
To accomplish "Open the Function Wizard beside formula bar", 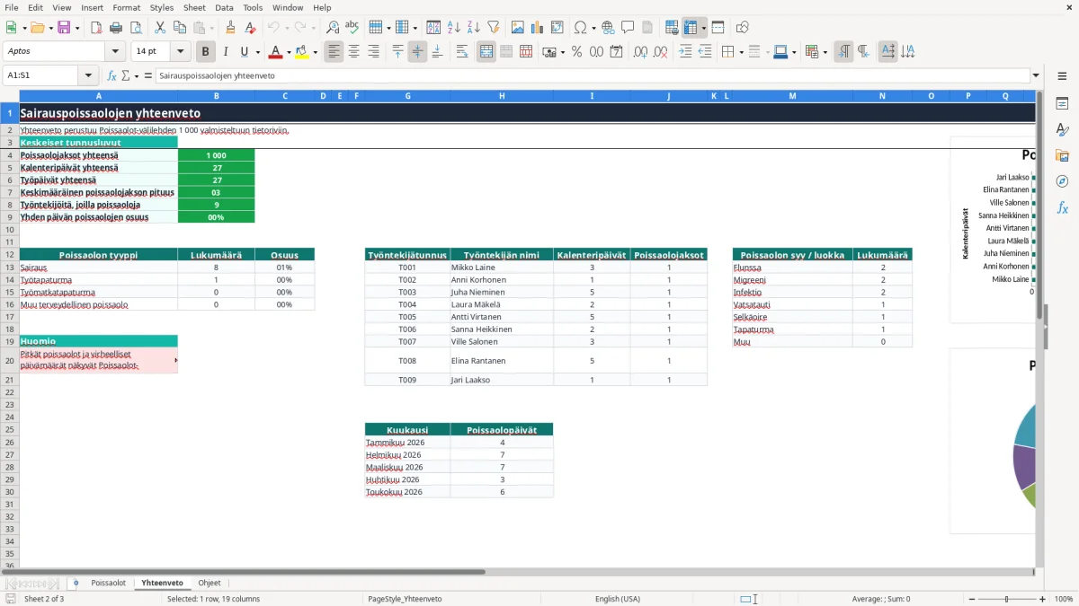I will (x=111, y=75).
